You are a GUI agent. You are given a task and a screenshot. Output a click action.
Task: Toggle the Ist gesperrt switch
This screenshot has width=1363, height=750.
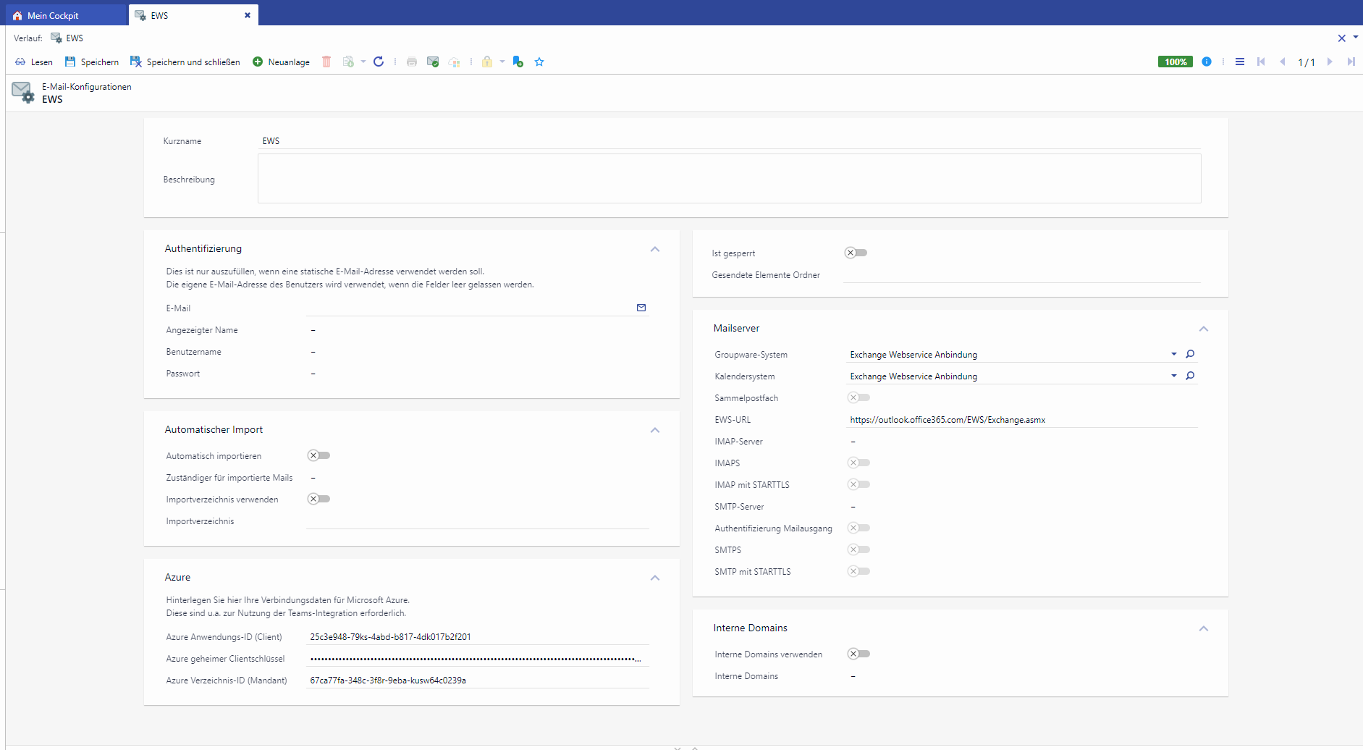tap(856, 253)
